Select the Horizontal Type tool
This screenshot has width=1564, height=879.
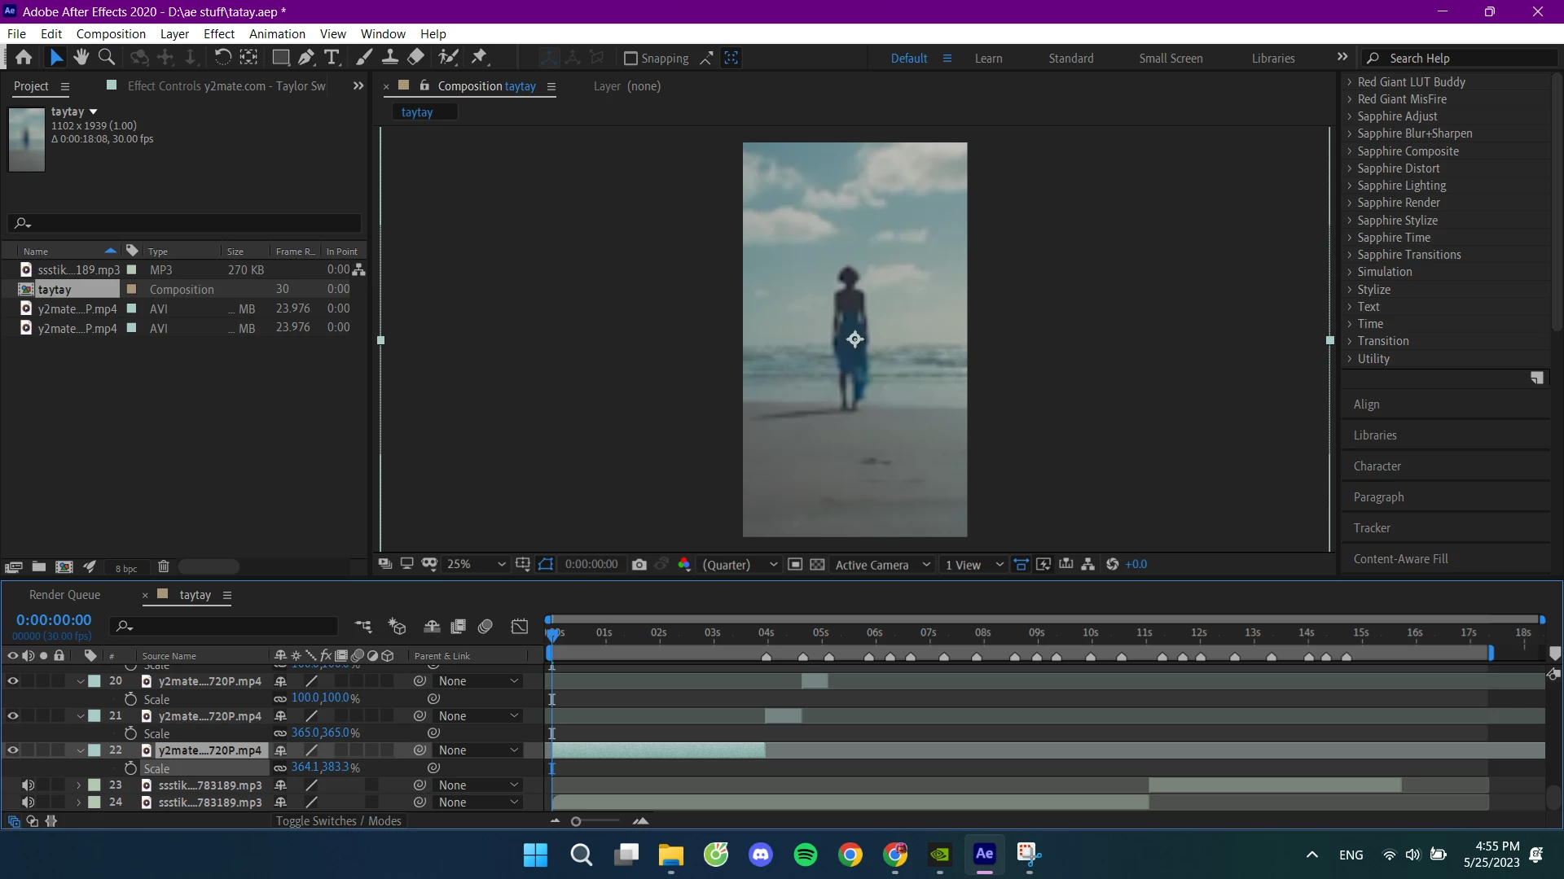coord(332,57)
